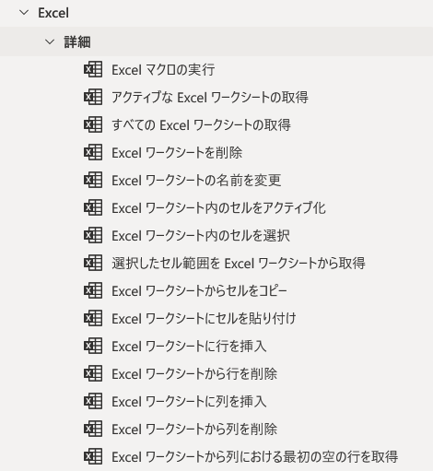The width and height of the screenshot is (433, 471).
Task: Collapse the Excel group chevron
Action: pyautogui.click(x=24, y=13)
